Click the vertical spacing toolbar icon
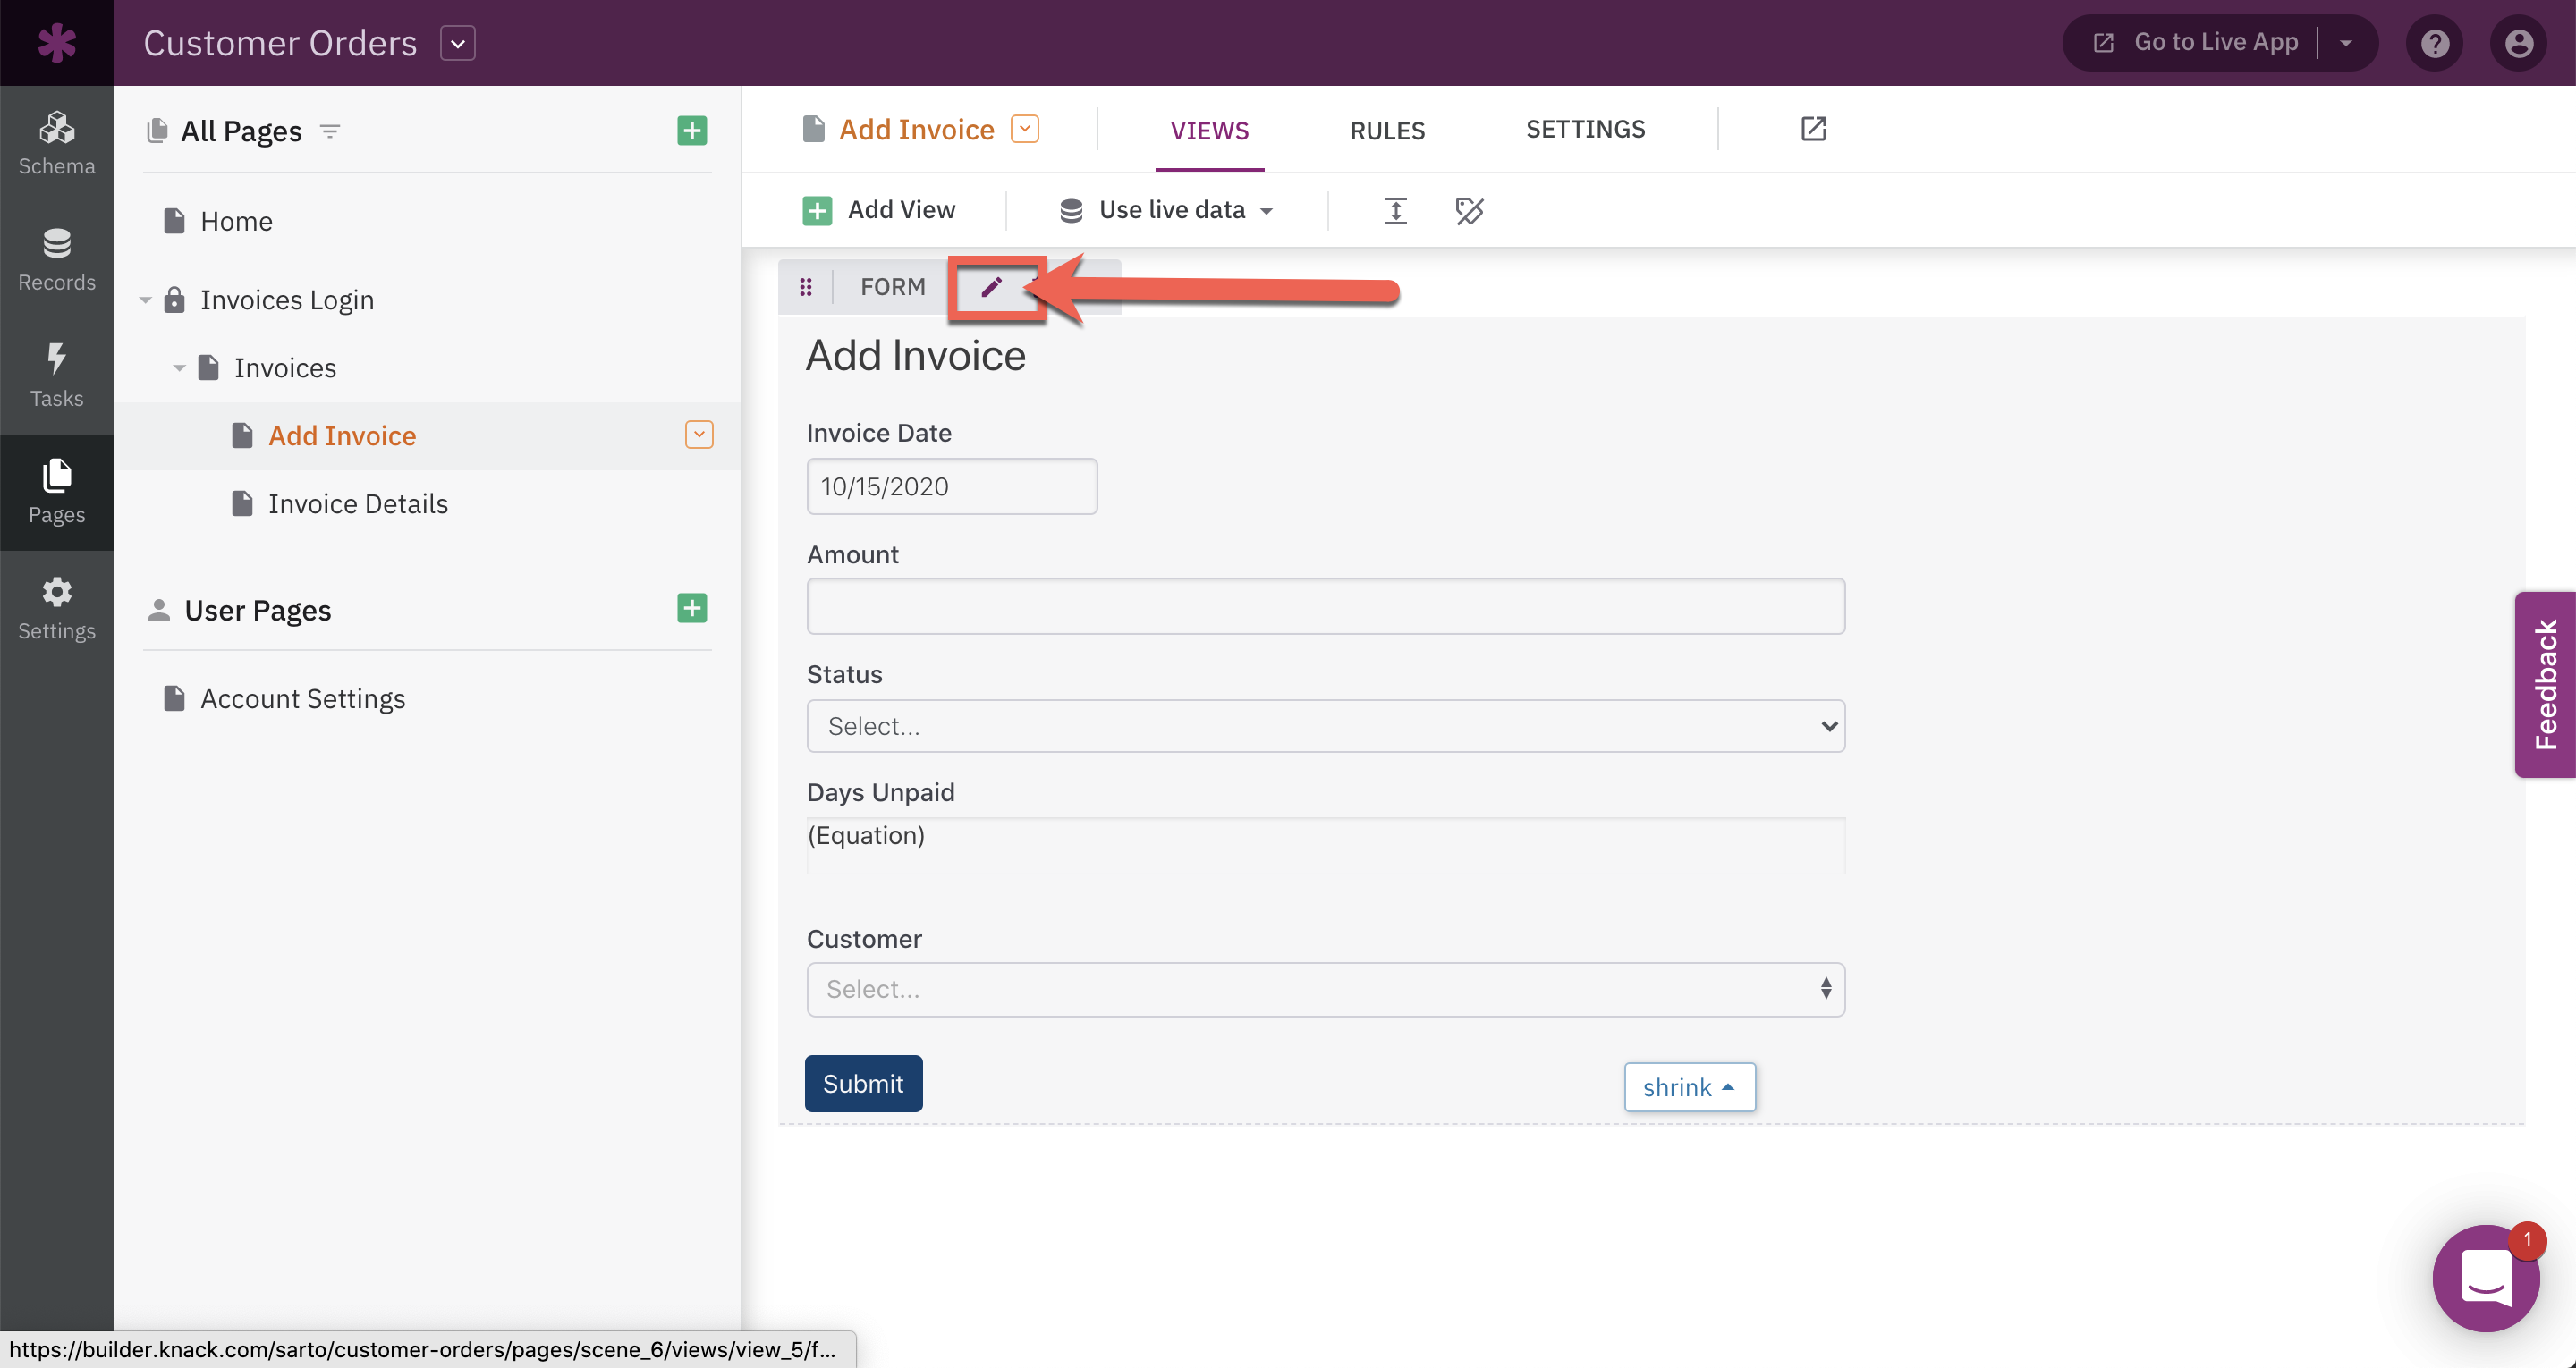This screenshot has height=1368, width=2576. pos(1395,210)
